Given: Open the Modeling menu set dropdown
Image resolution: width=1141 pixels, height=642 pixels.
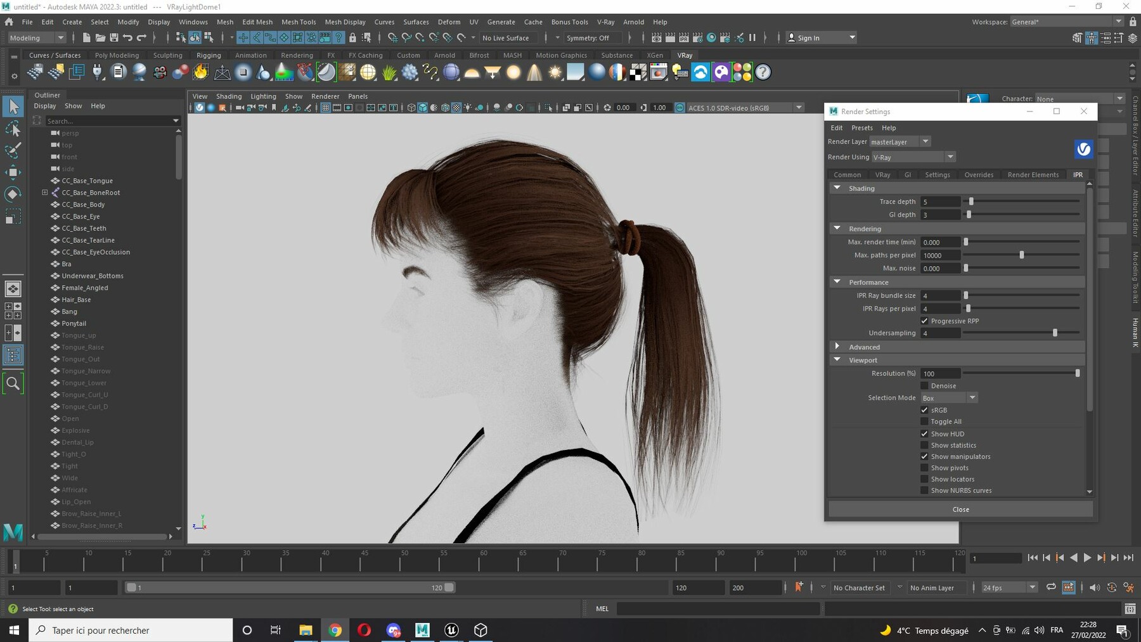Looking at the screenshot, I should [x=37, y=38].
